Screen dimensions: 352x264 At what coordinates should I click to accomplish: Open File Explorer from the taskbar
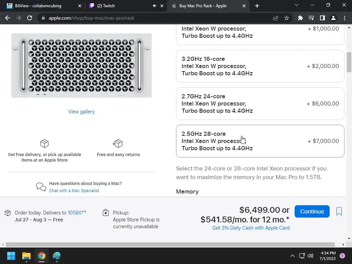coord(26,256)
